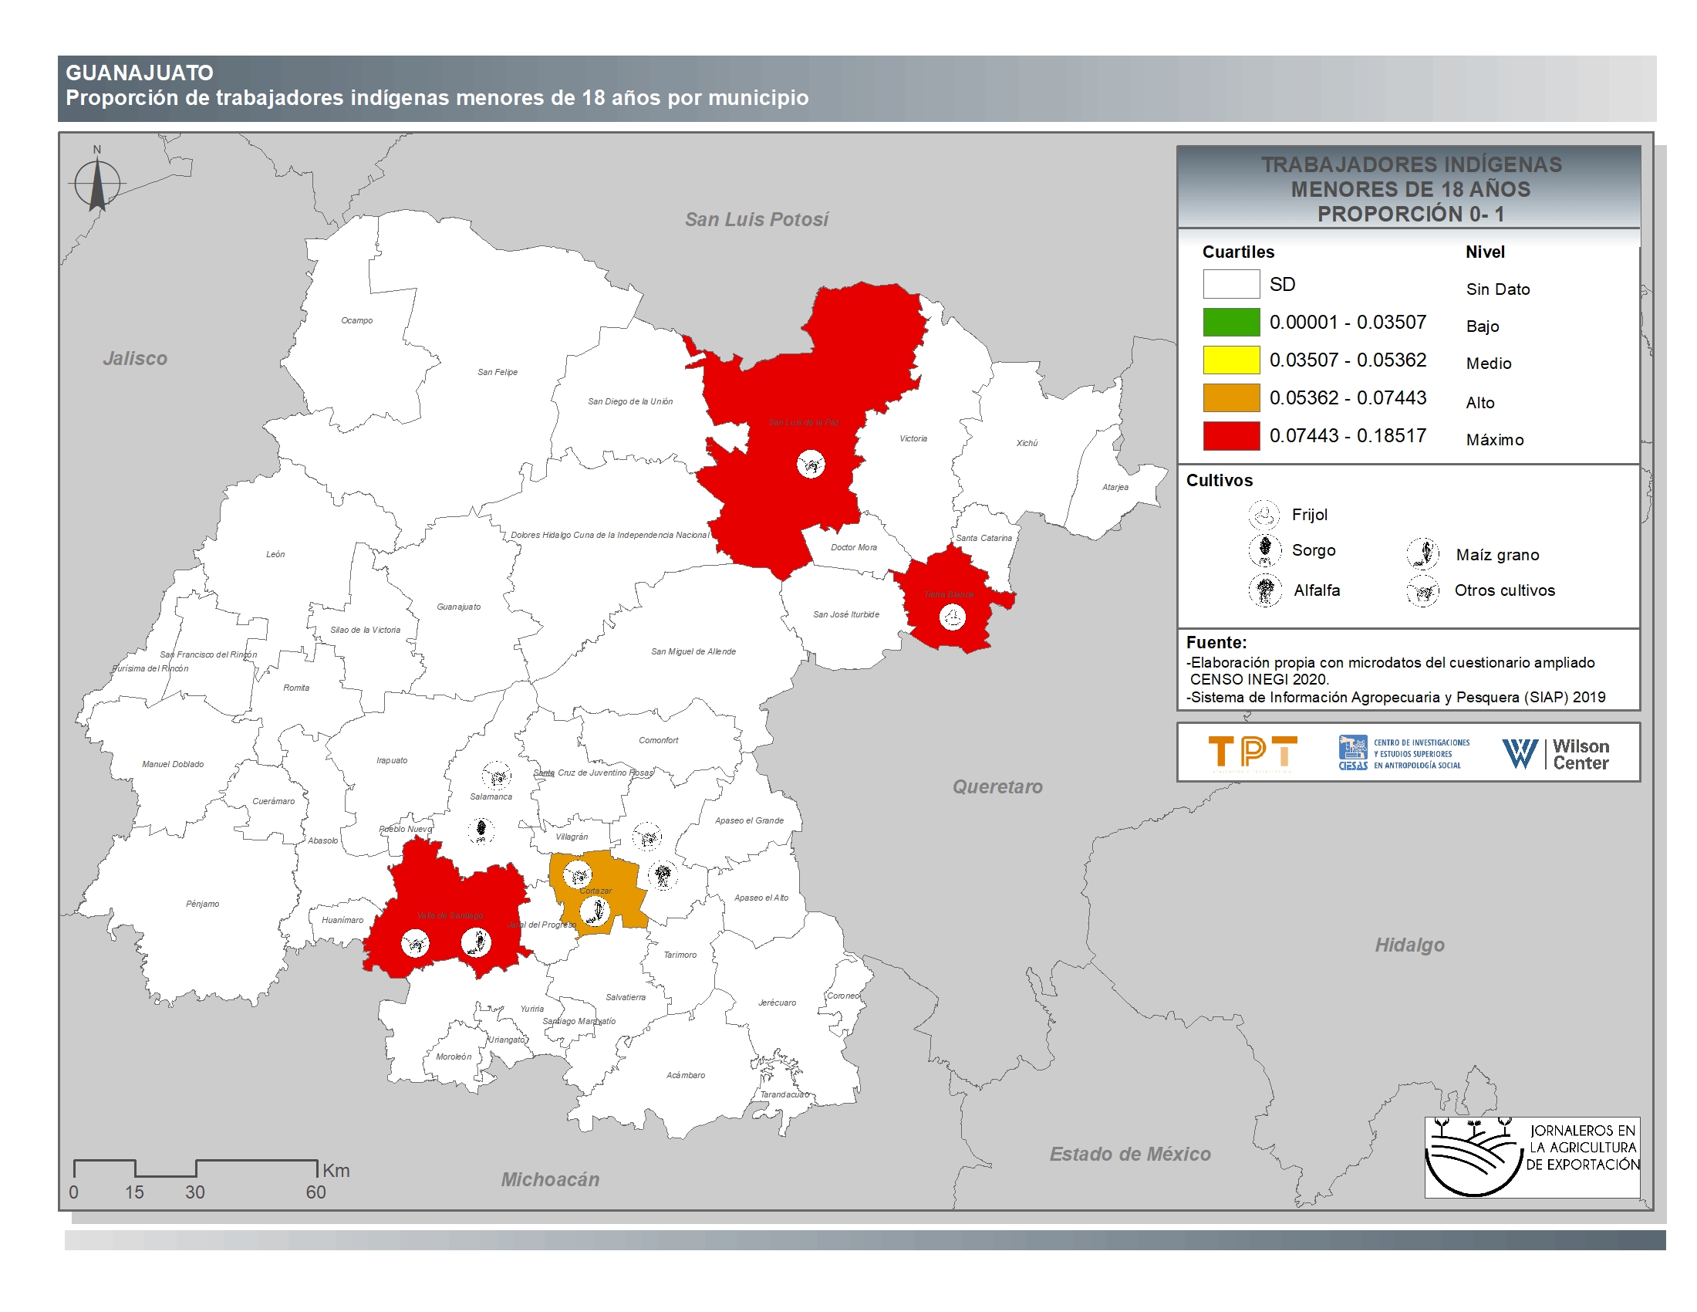Click the Maíz grano legend icon
1697x1312 pixels.
coord(1422,554)
